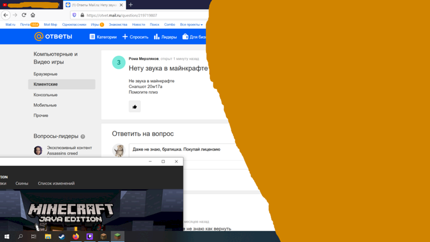Open a new browser tab
Image resolution: width=430 pixels, height=242 pixels.
(131, 5)
